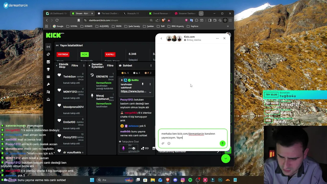
Task: Open the Google bookmark
Action: click(58, 26)
